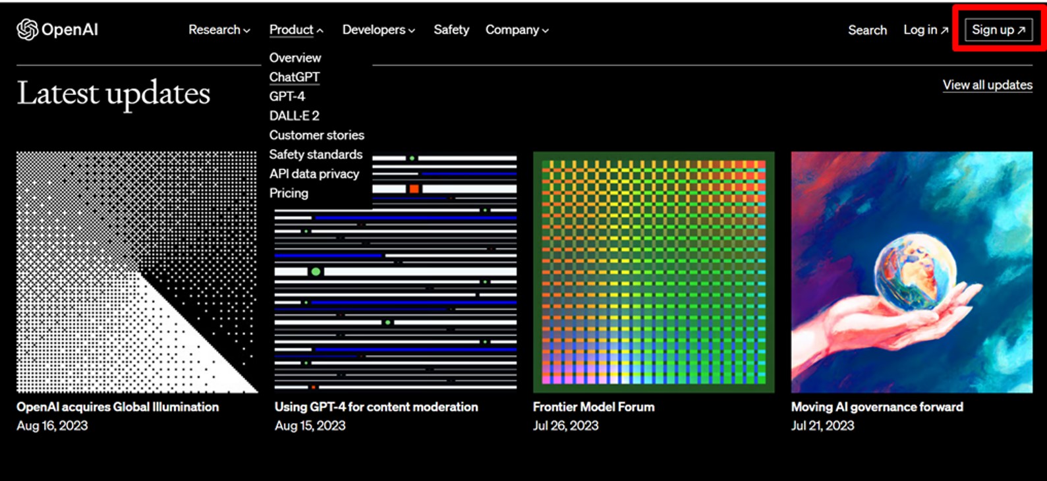Select API data privacy menu item

314,174
